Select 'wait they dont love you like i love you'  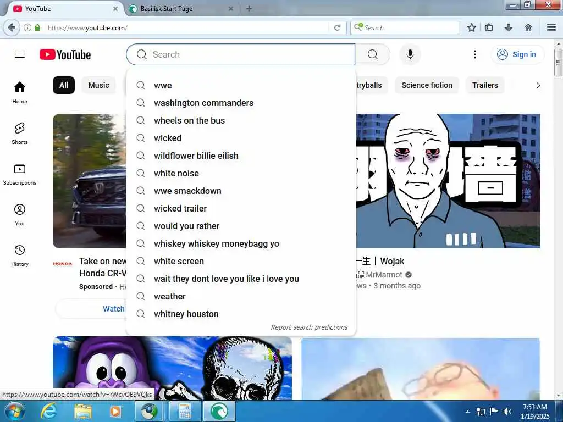241,279
